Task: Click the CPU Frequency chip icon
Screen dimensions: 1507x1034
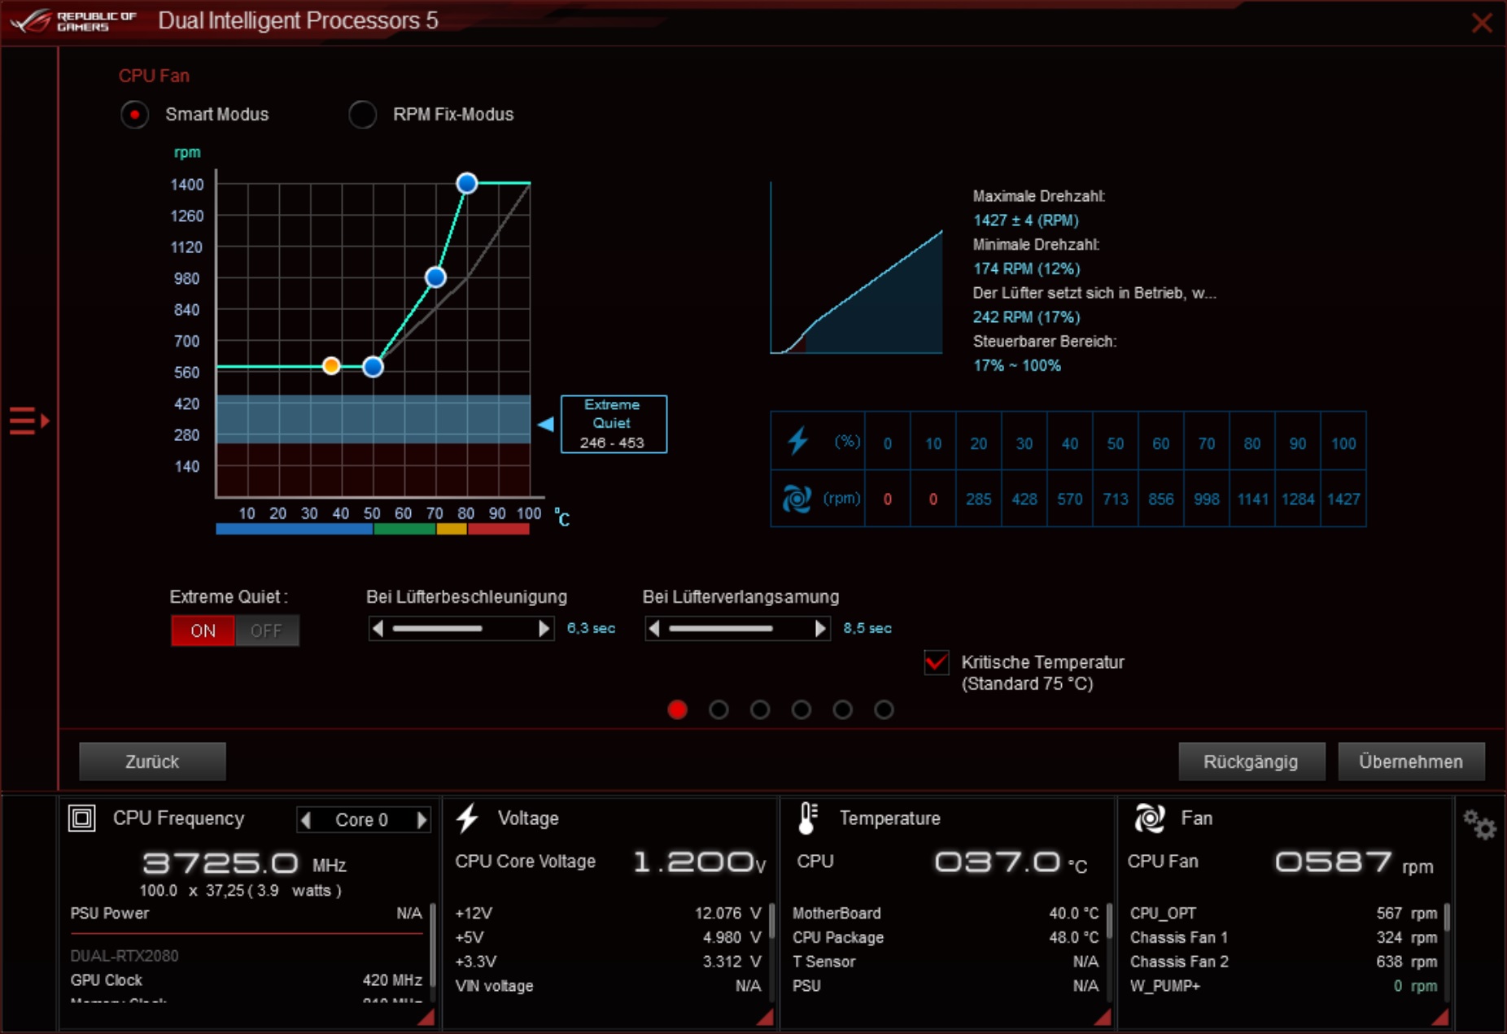Action: (82, 818)
